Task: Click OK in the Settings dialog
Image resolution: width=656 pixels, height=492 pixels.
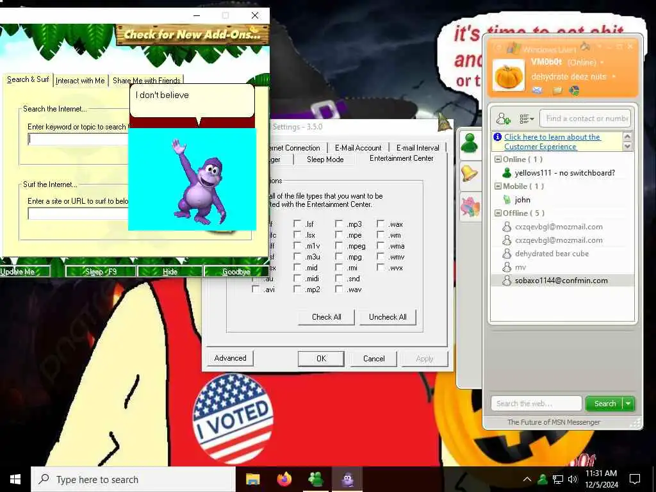Action: coord(321,359)
